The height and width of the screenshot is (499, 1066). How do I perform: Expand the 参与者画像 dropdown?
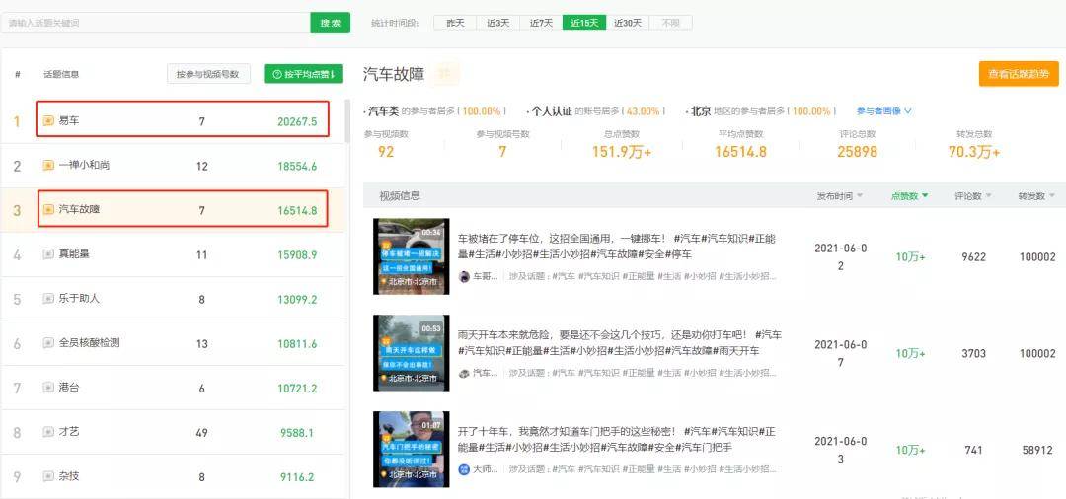pos(883,111)
